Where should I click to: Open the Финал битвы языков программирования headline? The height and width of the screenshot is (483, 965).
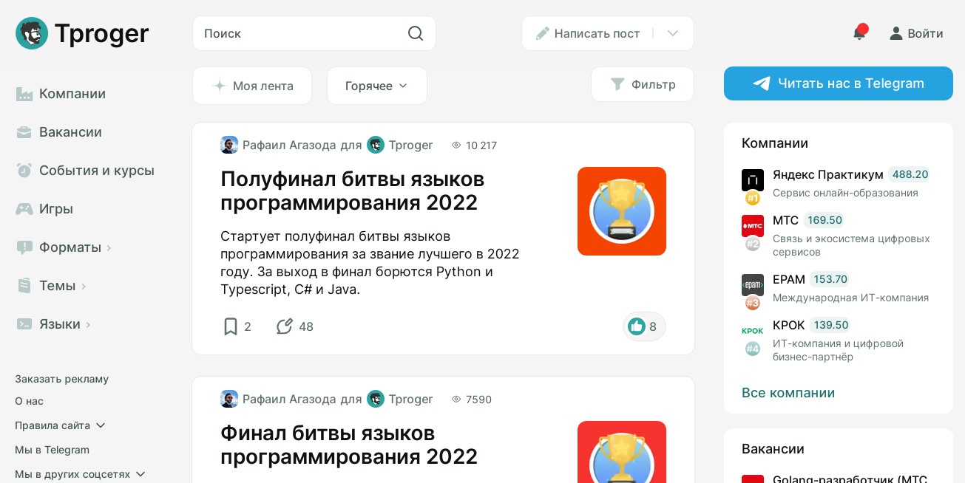pos(349,445)
